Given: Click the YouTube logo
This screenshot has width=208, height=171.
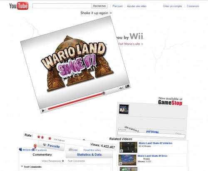Looking at the screenshot, I should click(19, 6).
